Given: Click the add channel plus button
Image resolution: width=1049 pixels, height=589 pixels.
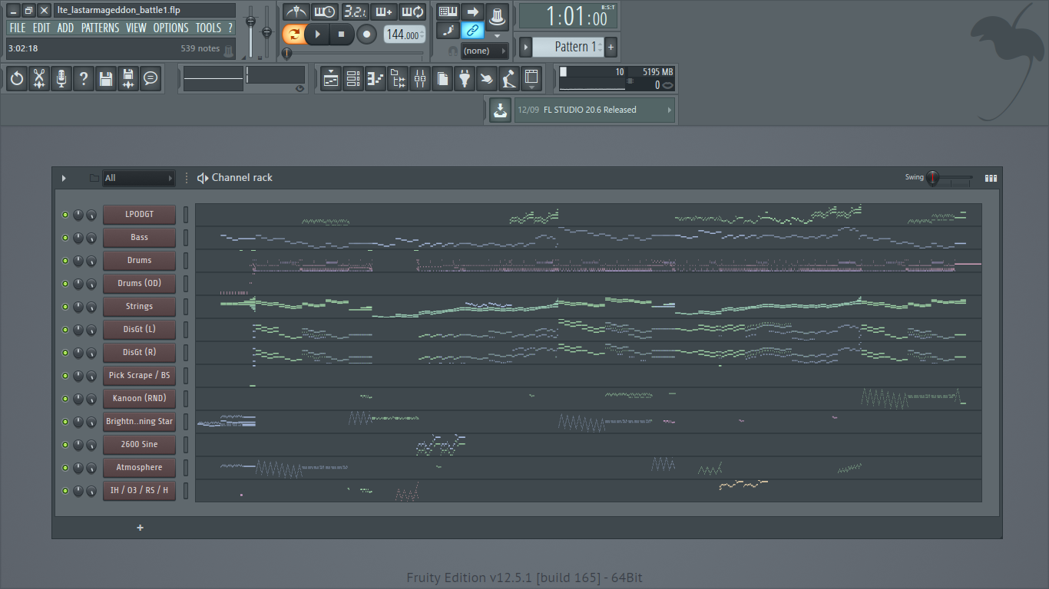Looking at the screenshot, I should click(x=140, y=528).
